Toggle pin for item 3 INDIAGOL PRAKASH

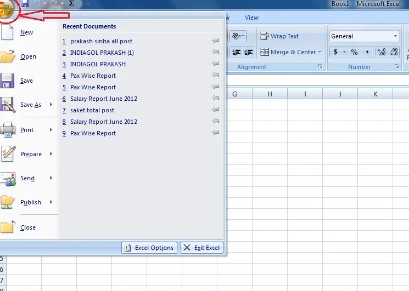pos(215,63)
